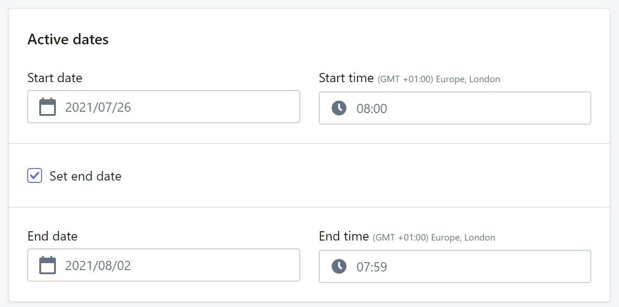Click the checkmark inside Set end date box
Screen dimensions: 619x307
pyautogui.click(x=35, y=176)
